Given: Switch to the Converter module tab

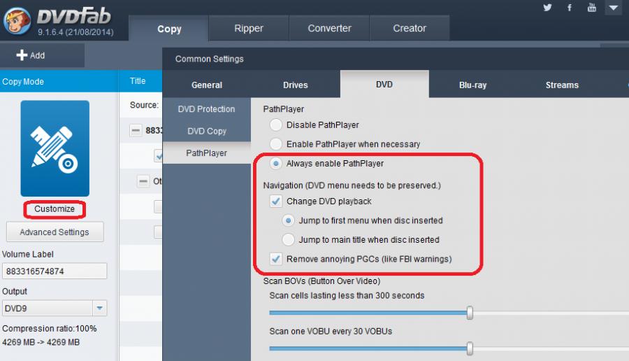Looking at the screenshot, I should [x=329, y=28].
